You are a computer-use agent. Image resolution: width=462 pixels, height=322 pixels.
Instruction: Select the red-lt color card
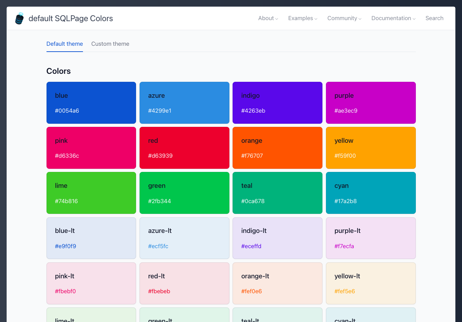tap(184, 283)
